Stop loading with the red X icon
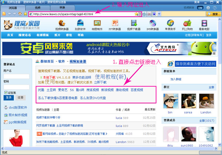222x155 pixels. pos(149,14)
